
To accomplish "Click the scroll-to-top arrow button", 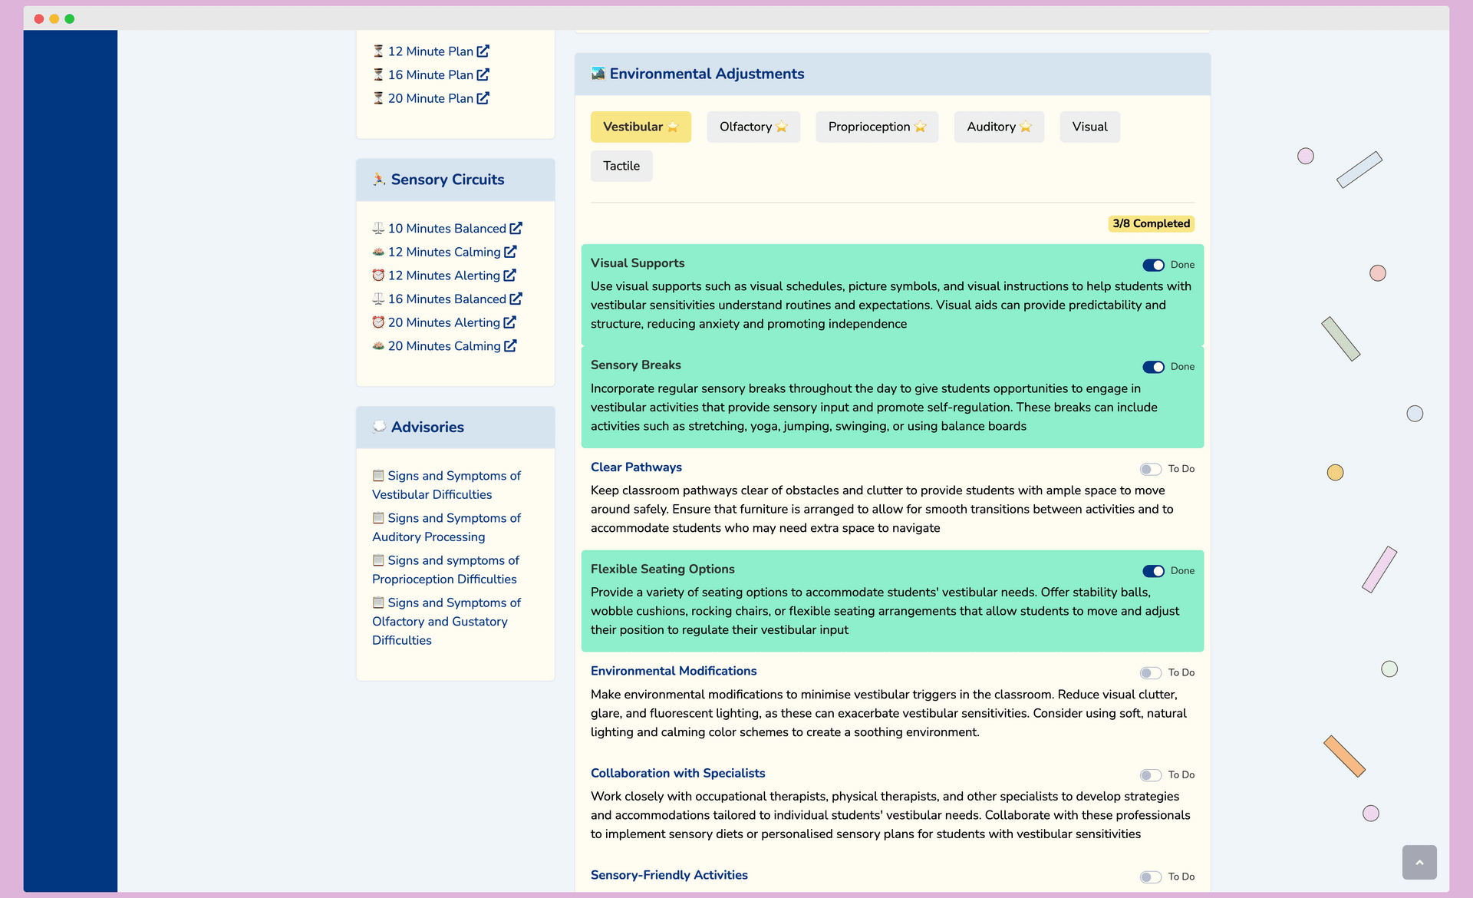I will 1419,863.
